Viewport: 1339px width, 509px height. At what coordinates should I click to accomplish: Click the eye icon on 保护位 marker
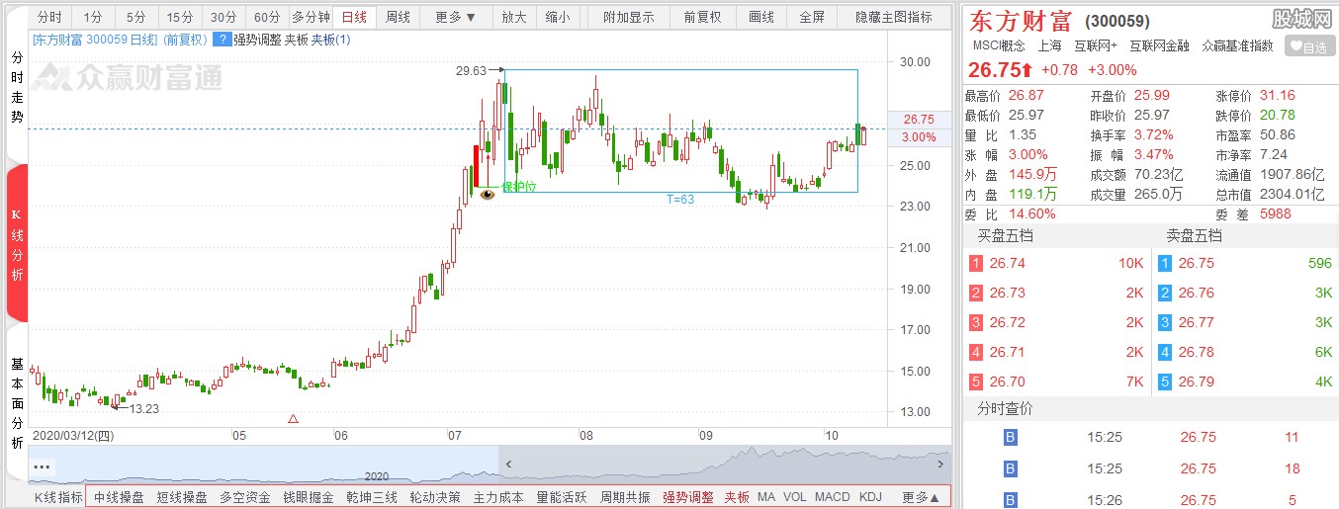pyautogui.click(x=487, y=194)
